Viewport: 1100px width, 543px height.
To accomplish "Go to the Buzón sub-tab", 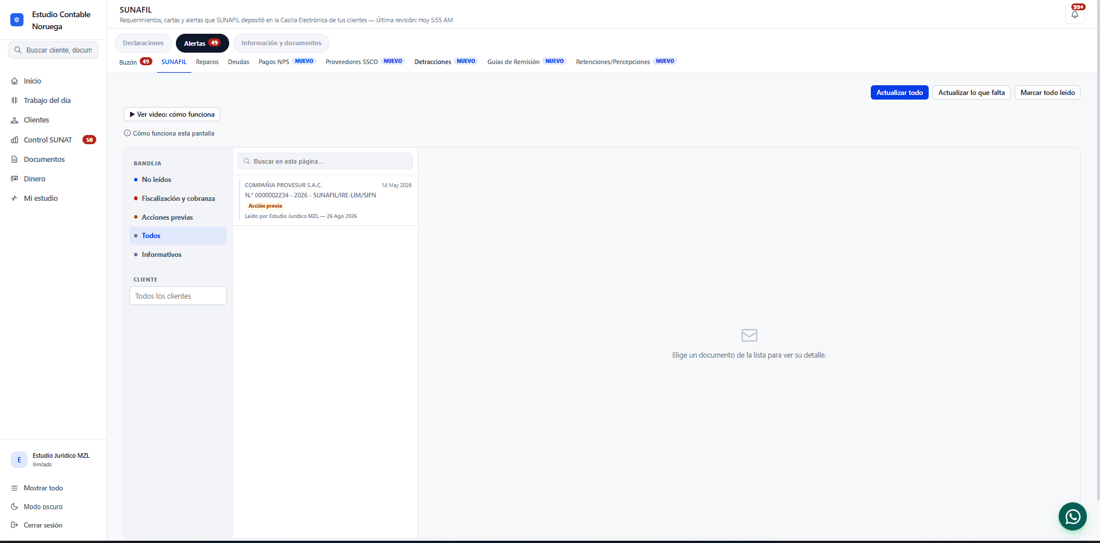I will [x=136, y=62].
